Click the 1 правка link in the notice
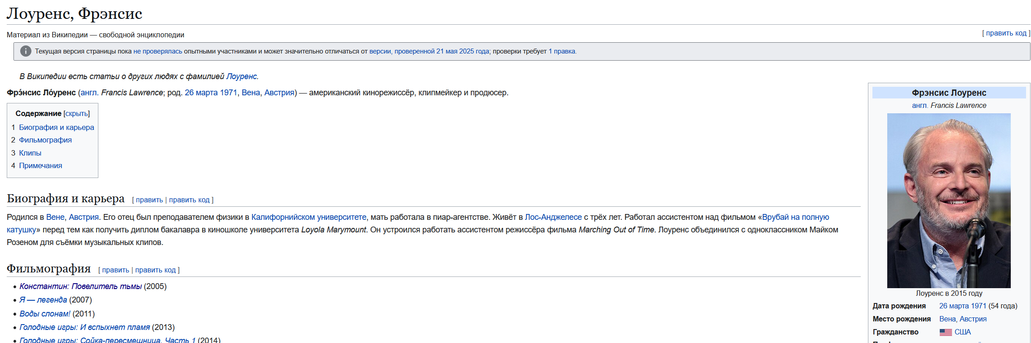 [x=562, y=51]
